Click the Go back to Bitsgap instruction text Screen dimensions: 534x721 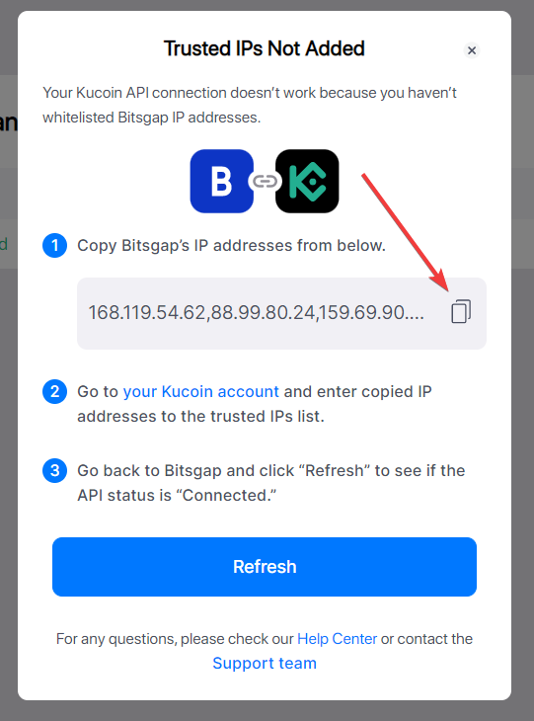click(271, 483)
